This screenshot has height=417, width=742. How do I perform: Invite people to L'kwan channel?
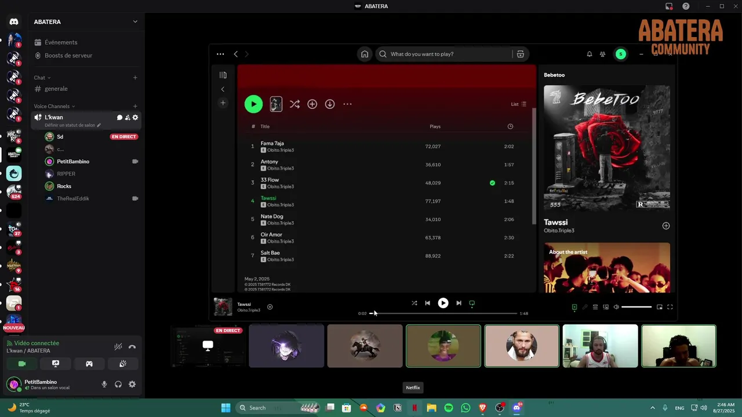click(128, 118)
